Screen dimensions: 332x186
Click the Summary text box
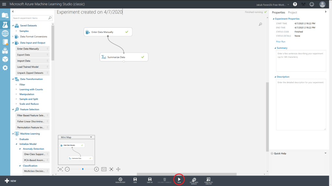point(301,61)
